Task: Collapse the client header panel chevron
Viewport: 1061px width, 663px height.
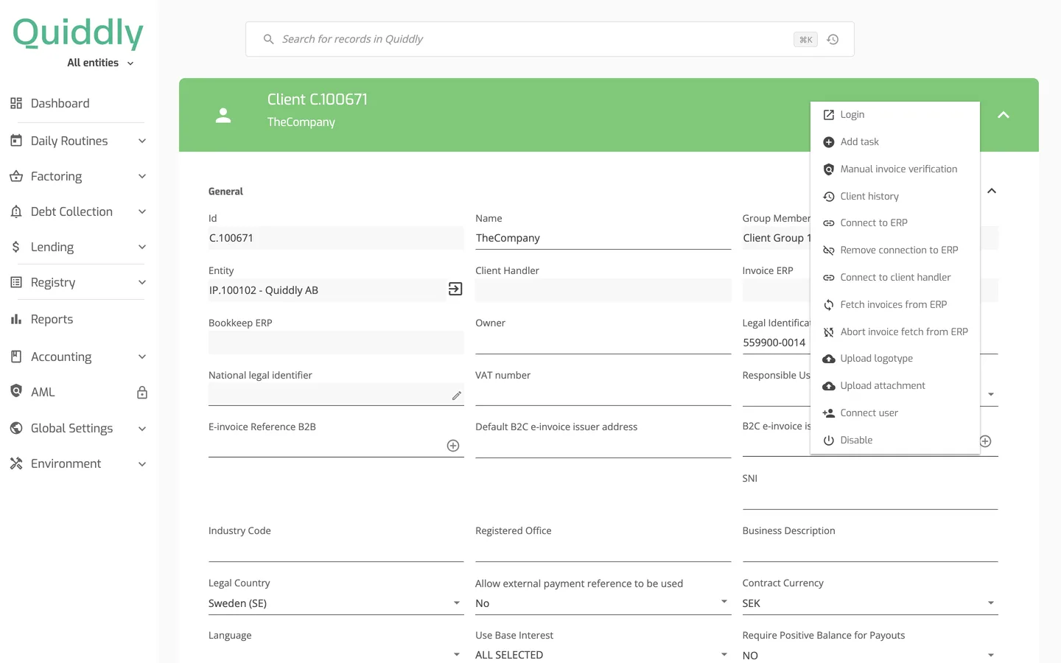Action: [1004, 115]
